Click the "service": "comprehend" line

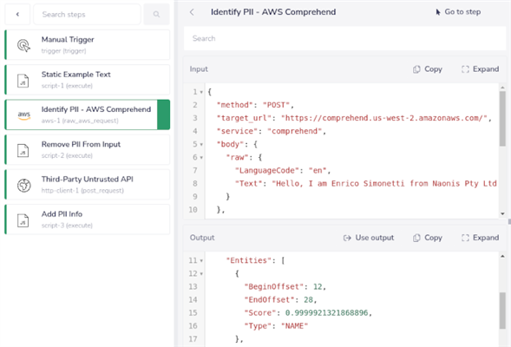pos(272,131)
